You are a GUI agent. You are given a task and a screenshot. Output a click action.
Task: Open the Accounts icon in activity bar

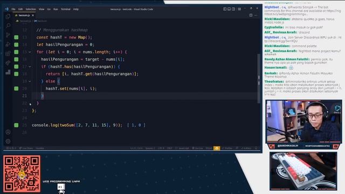pyautogui.click(x=8, y=132)
